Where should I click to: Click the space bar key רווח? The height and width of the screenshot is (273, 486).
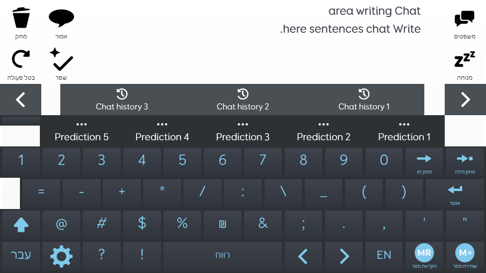pos(223,255)
